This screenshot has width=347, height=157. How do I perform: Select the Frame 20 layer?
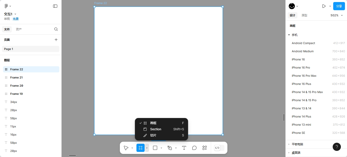[17, 86]
